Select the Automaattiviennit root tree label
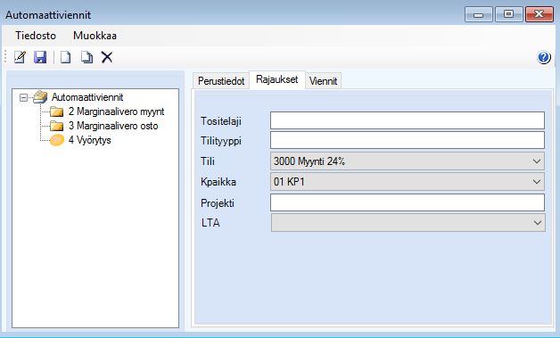 [x=87, y=97]
